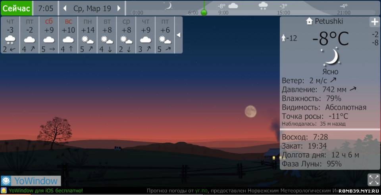Collapse the forecast strip arrow
The height and width of the screenshot is (195, 381).
point(178,35)
